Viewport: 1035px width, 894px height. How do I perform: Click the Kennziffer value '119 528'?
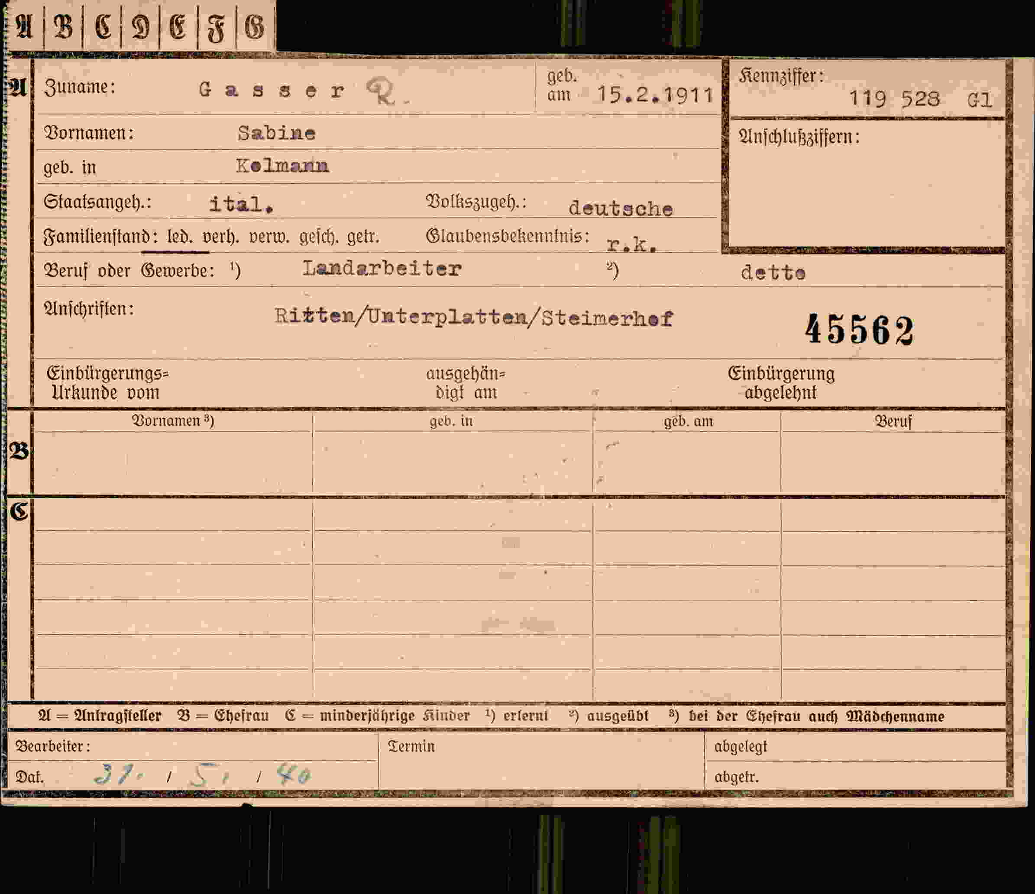pos(894,98)
